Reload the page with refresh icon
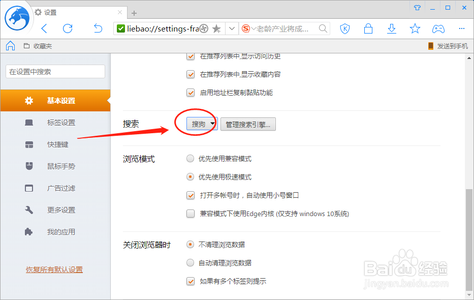The height and width of the screenshot is (300, 474). 68,29
